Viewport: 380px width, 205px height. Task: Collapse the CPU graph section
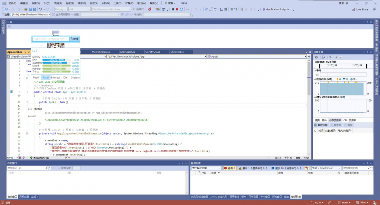pos(315,97)
